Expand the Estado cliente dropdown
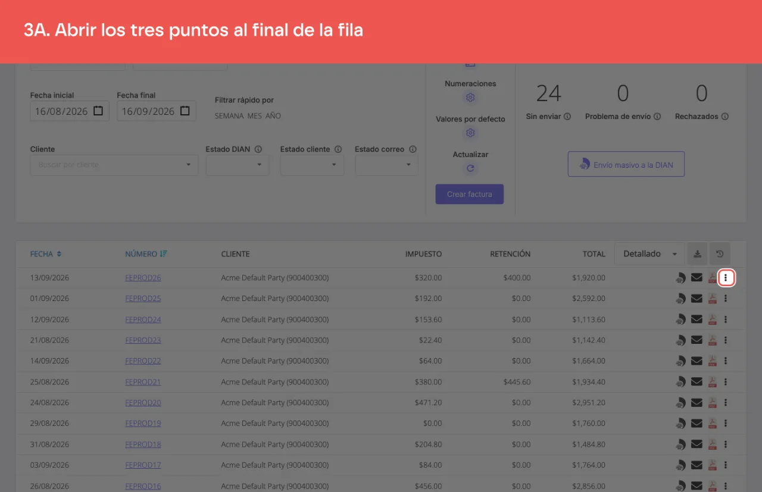Screen dimensions: 762x492 point(334,165)
